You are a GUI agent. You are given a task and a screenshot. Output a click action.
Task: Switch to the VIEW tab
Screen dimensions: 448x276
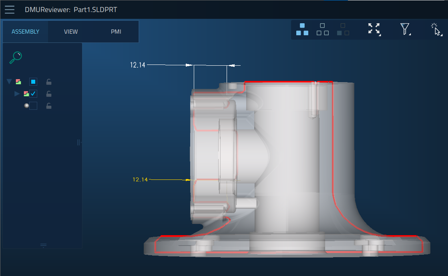coord(71,32)
